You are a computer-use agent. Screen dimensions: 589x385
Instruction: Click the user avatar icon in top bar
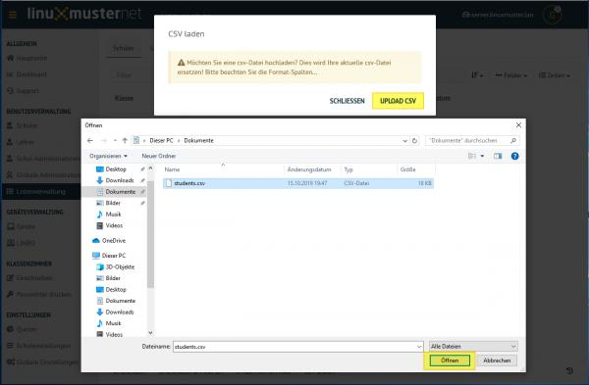coord(552,15)
